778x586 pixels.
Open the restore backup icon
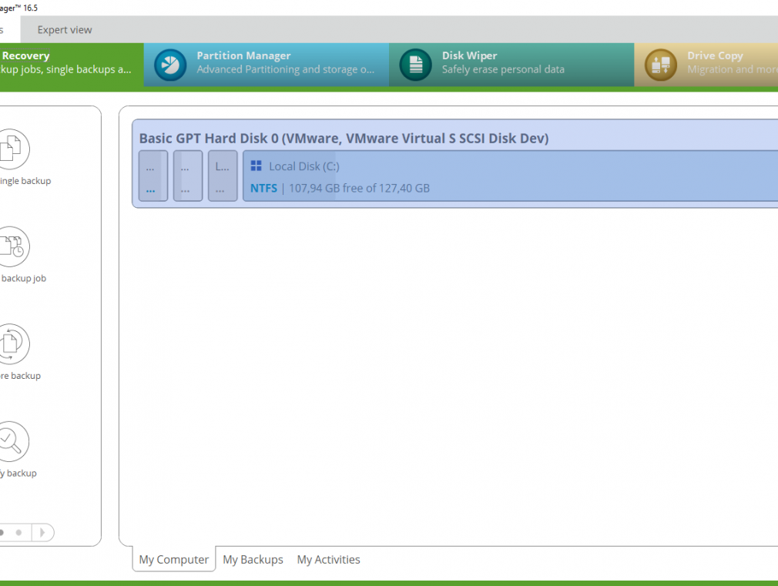tap(11, 344)
